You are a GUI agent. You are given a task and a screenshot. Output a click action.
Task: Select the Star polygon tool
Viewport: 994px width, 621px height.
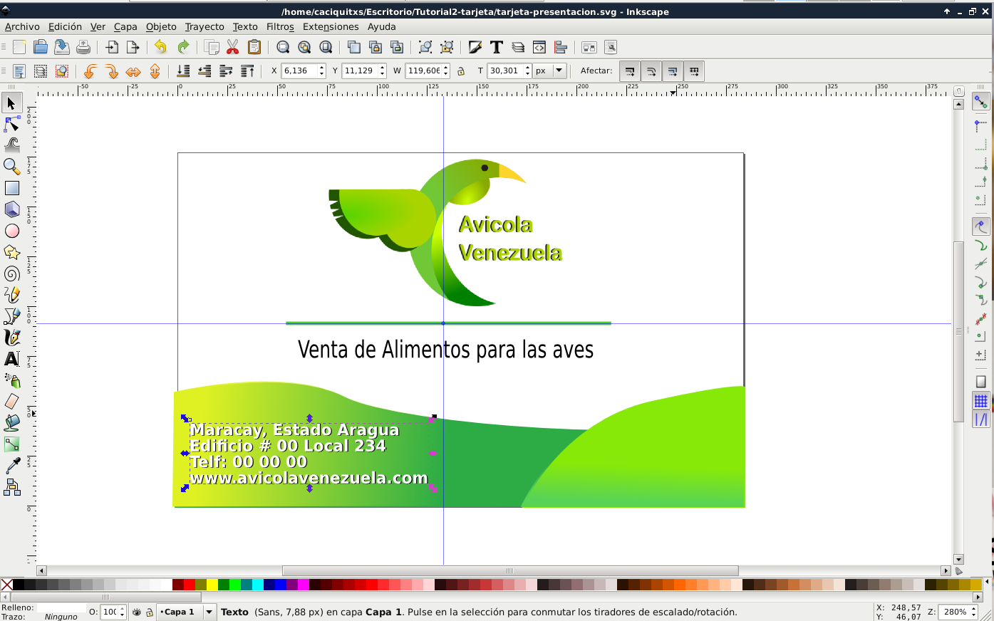coord(11,252)
